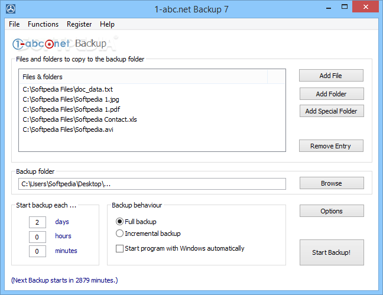
Task: Click Add Special Folder button
Action: tap(332, 111)
